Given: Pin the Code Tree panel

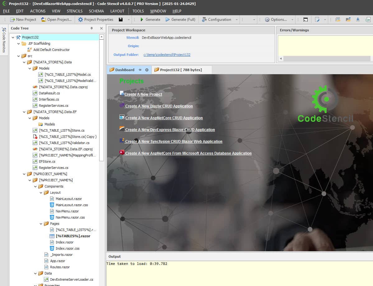Looking at the screenshot, I should (91, 28).
